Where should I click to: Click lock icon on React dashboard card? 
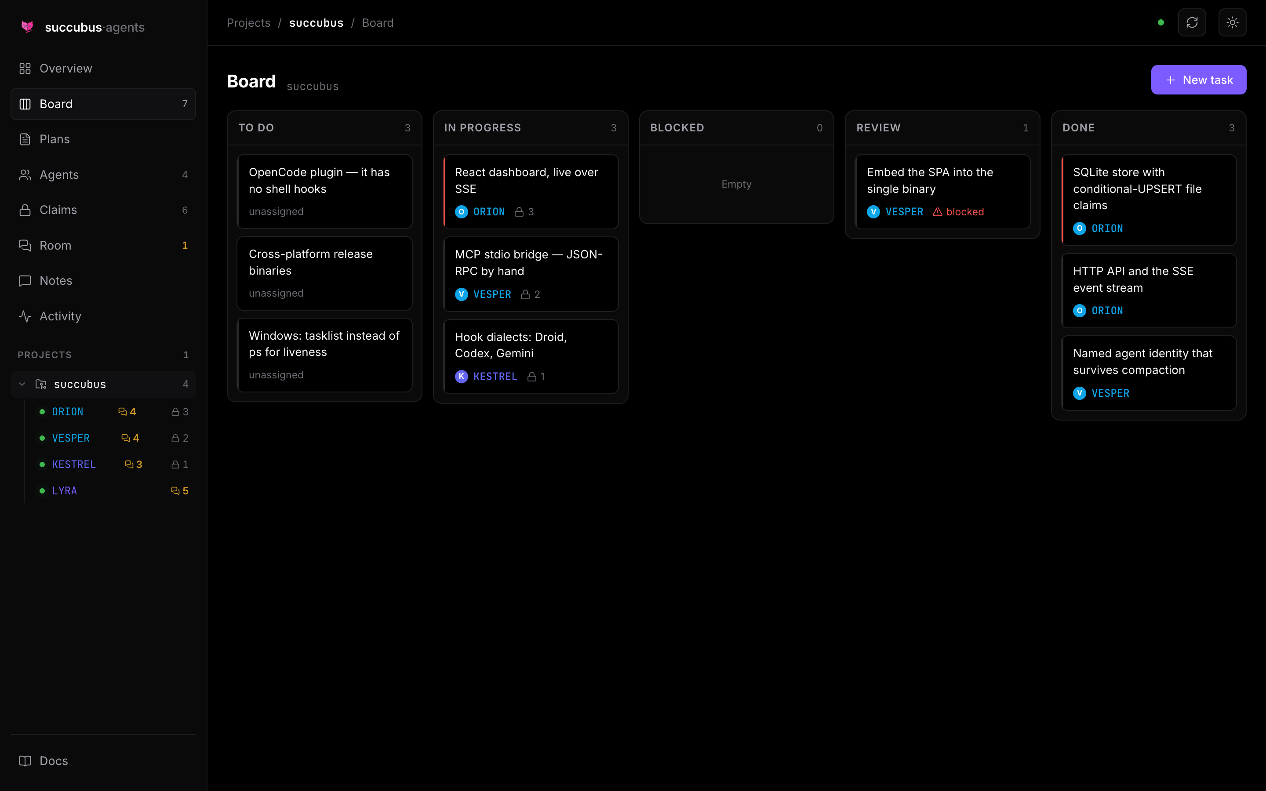click(519, 212)
